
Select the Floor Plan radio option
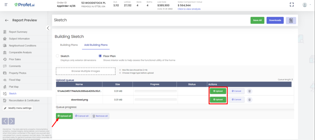click(100, 56)
